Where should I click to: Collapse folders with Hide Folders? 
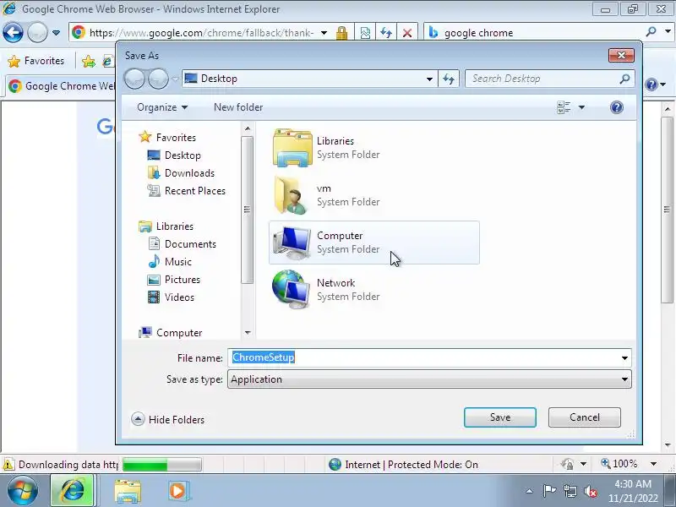coord(168,419)
